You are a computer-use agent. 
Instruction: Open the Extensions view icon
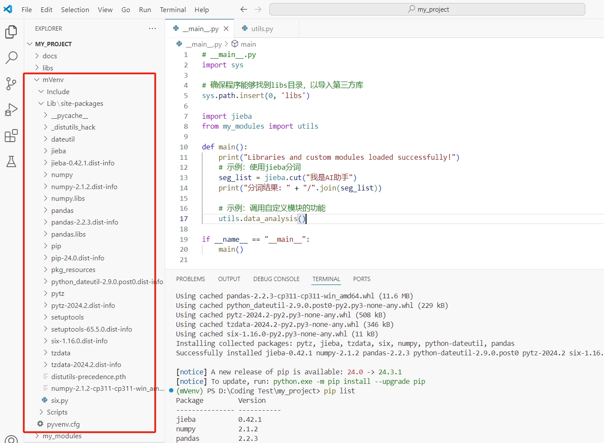[11, 136]
